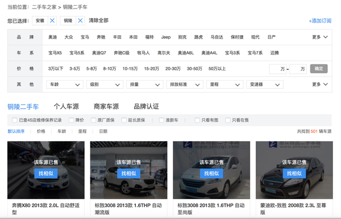Filter price 20-30万
The height and width of the screenshot is (219, 341).
(x=173, y=69)
